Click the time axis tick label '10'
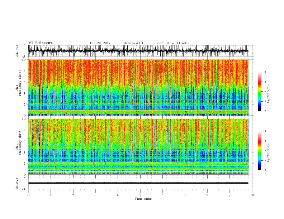This screenshot has height=219, width=284. [x=252, y=195]
